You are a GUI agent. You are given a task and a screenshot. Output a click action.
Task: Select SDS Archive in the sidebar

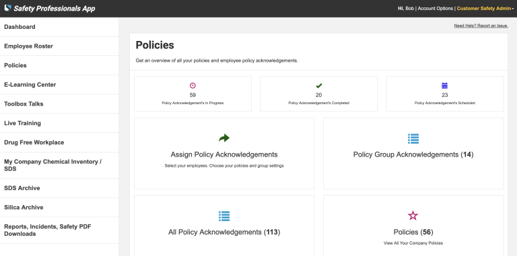click(x=59, y=188)
